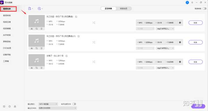Expand the load DVD dropdown arrow
This screenshot has height=111, width=208.
pyautogui.click(x=42, y=9)
